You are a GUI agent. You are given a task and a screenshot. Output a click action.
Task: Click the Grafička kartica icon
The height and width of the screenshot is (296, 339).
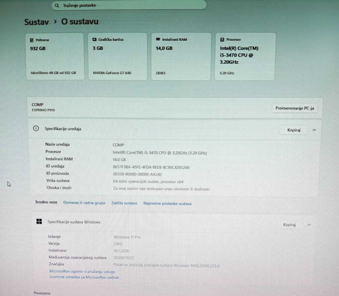(94, 39)
